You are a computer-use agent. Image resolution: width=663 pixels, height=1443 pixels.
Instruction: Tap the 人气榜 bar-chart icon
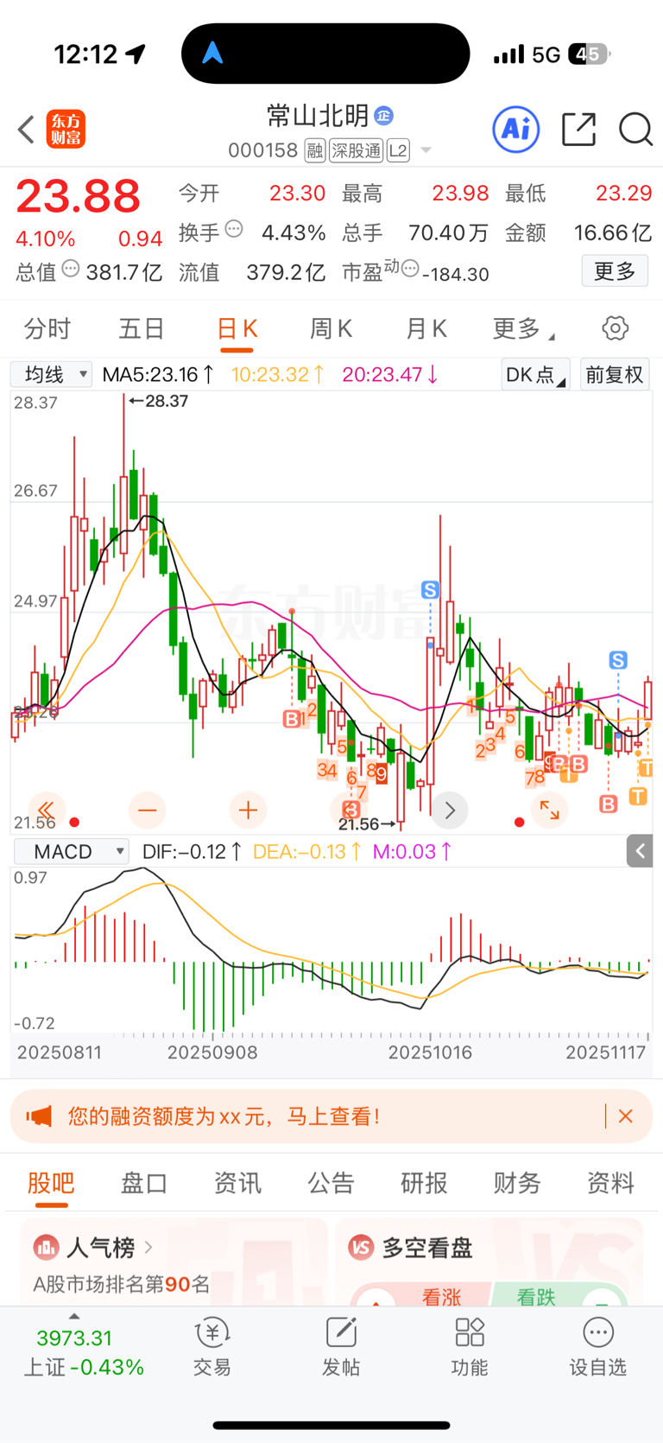pyautogui.click(x=46, y=1248)
